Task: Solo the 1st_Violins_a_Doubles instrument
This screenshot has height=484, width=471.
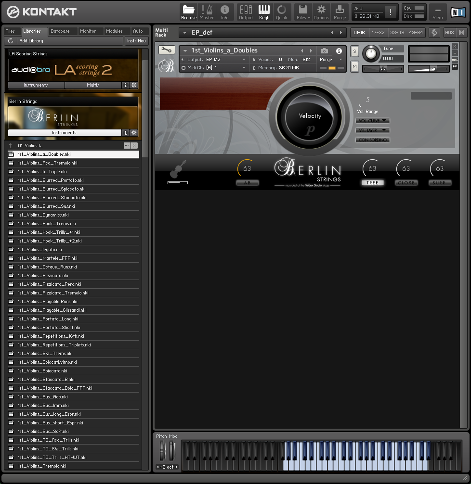Action: pyautogui.click(x=354, y=51)
